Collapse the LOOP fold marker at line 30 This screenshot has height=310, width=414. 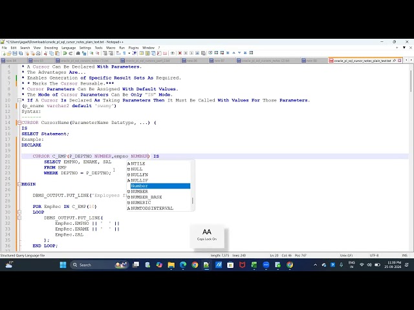click(x=19, y=212)
